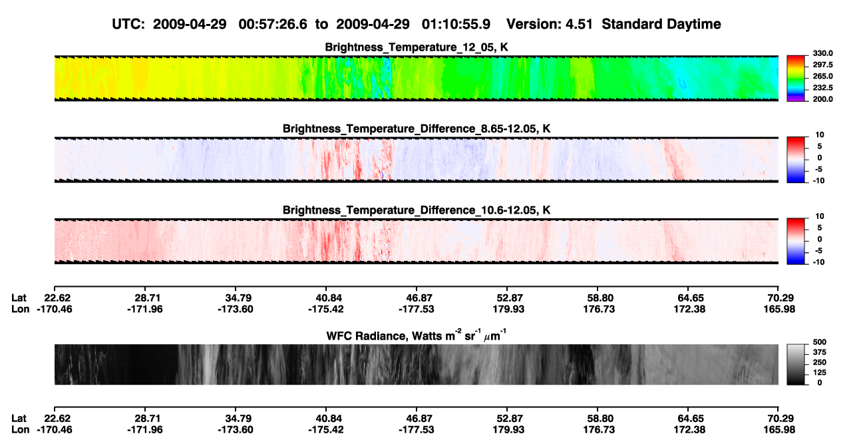Click longitude -177.53 beneath the WFC Radiance image
This screenshot has height=444, width=865.
(417, 429)
